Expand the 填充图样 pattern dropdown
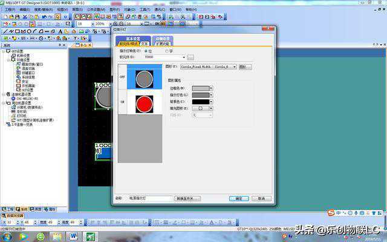The image size is (387, 242). click(x=212, y=108)
